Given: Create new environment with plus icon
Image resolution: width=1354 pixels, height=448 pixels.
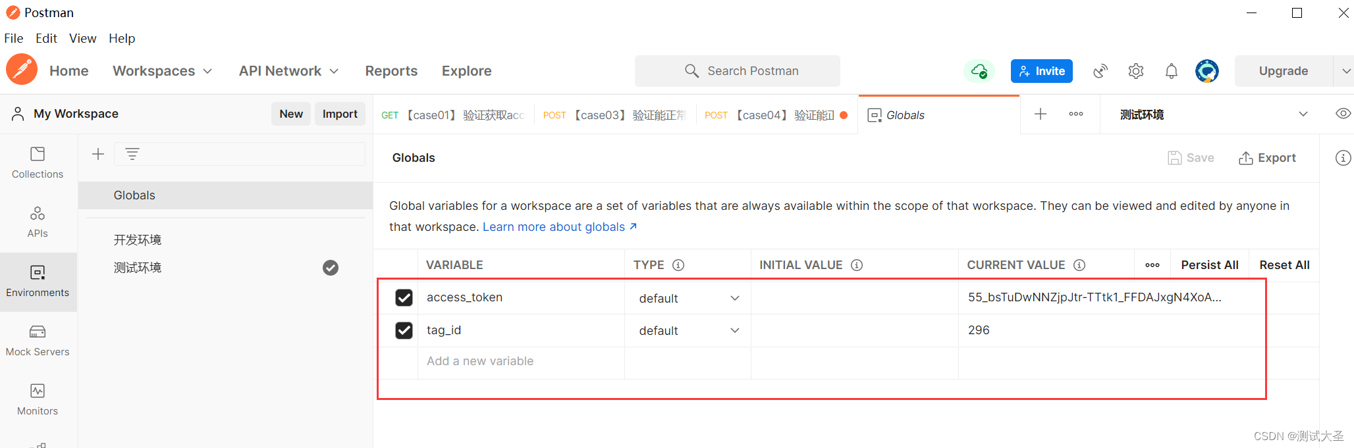Looking at the screenshot, I should point(98,154).
